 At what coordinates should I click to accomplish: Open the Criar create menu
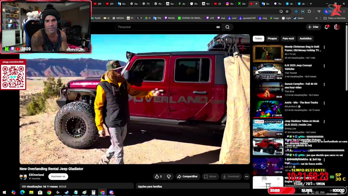[313, 27]
